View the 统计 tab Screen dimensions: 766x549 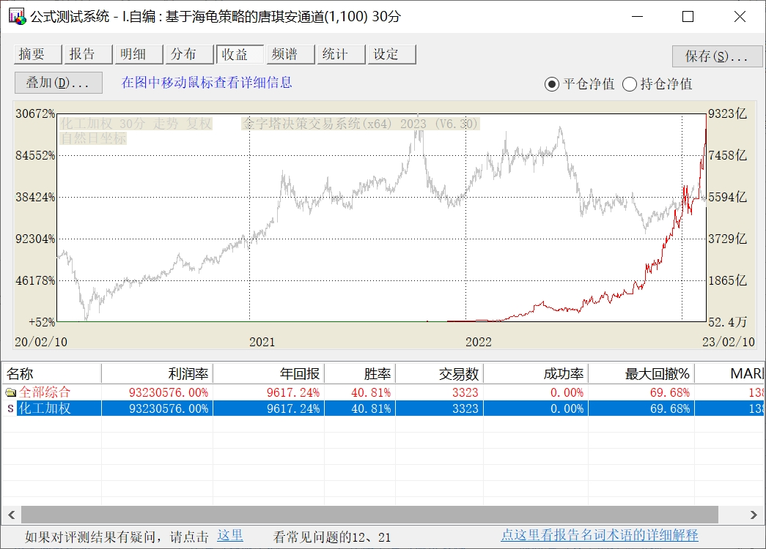click(x=340, y=54)
